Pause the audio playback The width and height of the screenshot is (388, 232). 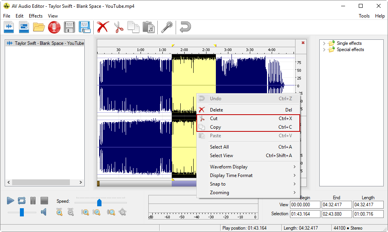point(33,200)
